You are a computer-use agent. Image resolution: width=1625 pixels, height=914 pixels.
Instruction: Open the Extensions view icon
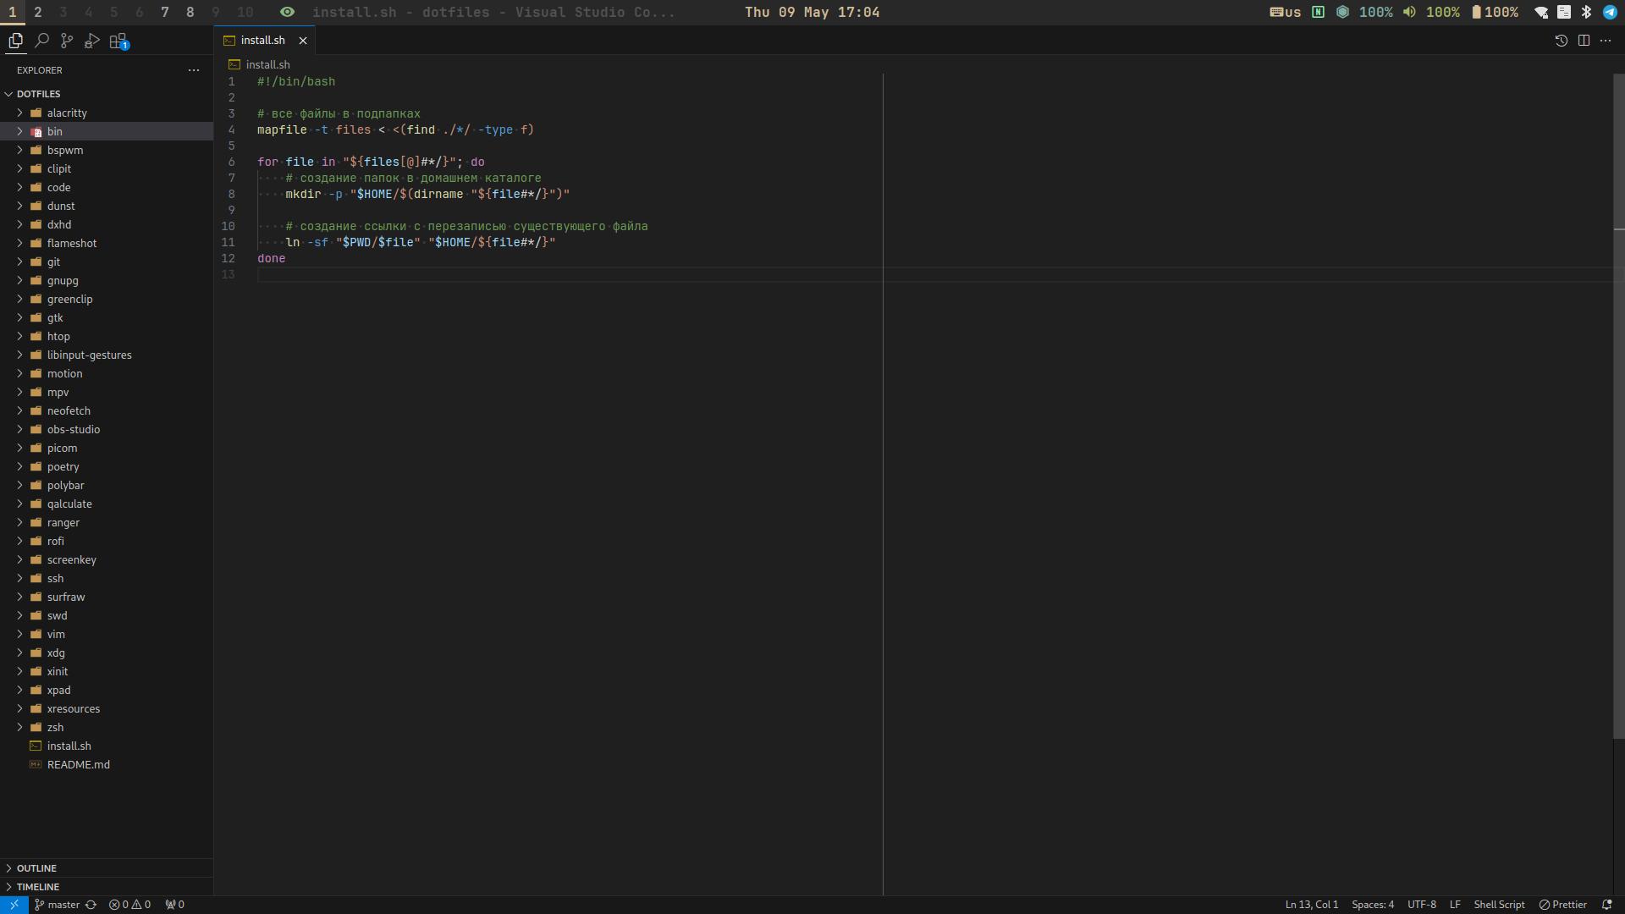pos(118,41)
